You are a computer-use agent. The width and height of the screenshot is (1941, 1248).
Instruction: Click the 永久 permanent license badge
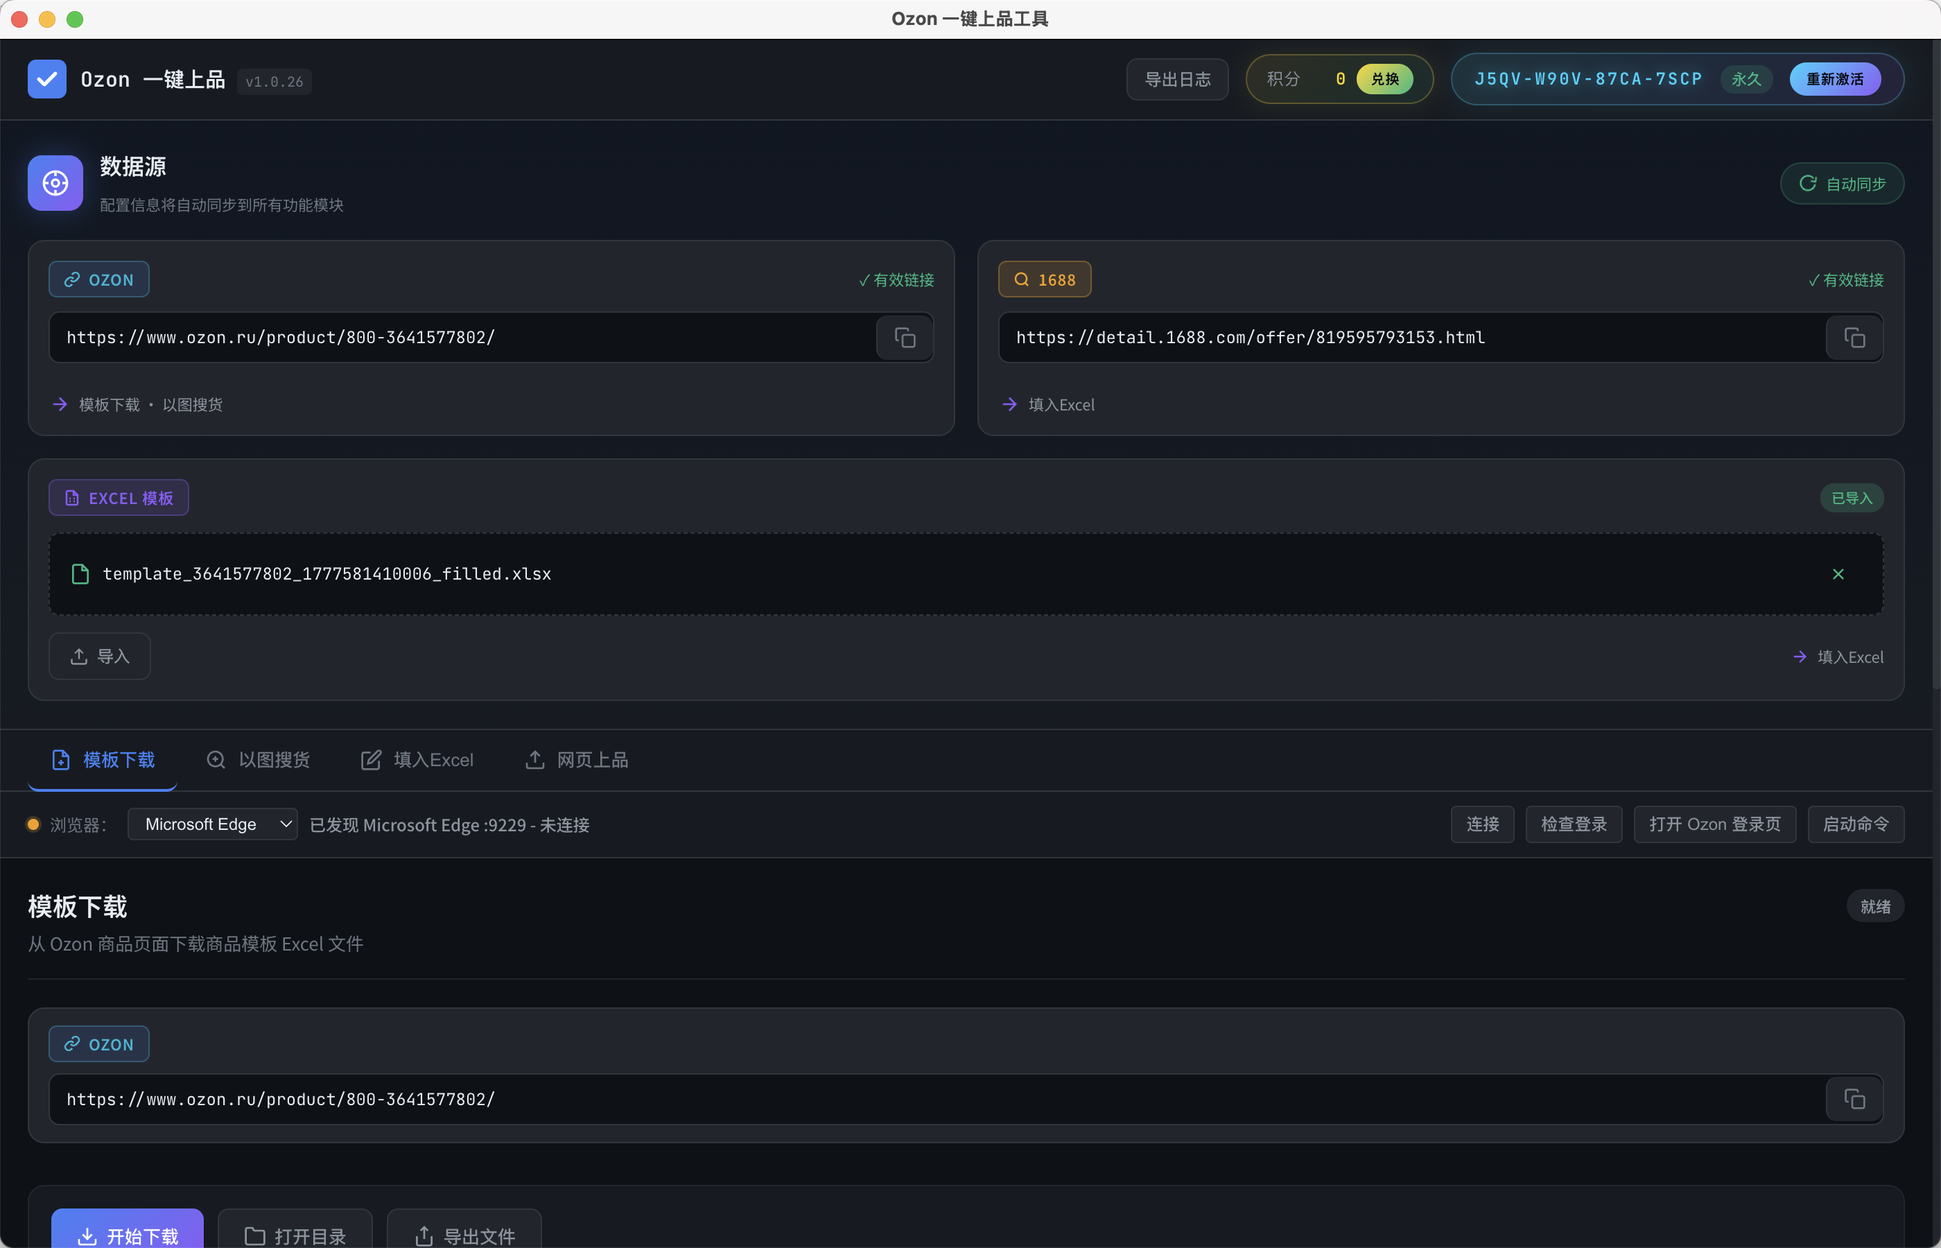coord(1746,78)
